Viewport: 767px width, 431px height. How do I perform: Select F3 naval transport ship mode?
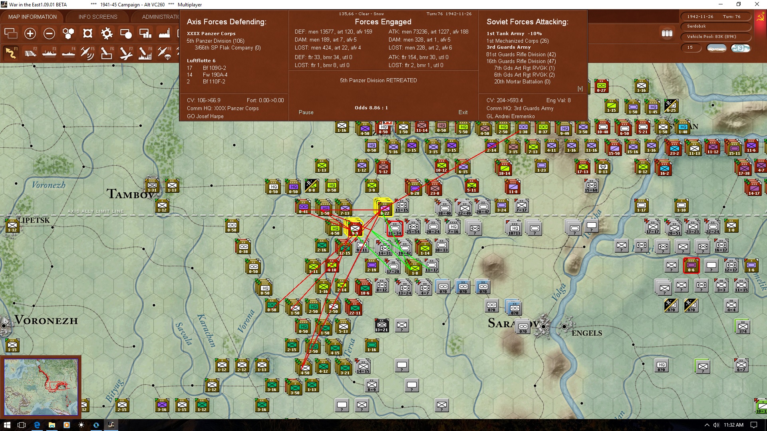click(x=49, y=53)
